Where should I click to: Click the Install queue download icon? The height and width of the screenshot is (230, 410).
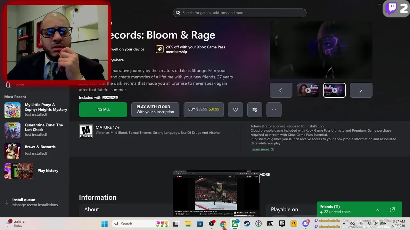[x=7, y=203]
